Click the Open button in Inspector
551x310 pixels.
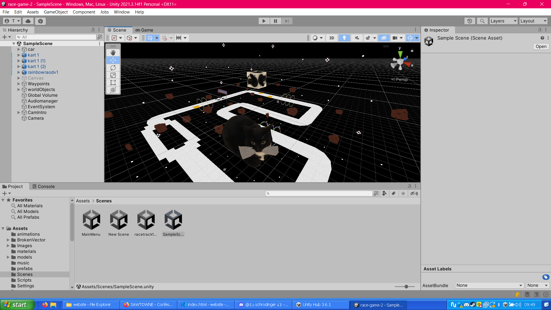click(541, 46)
